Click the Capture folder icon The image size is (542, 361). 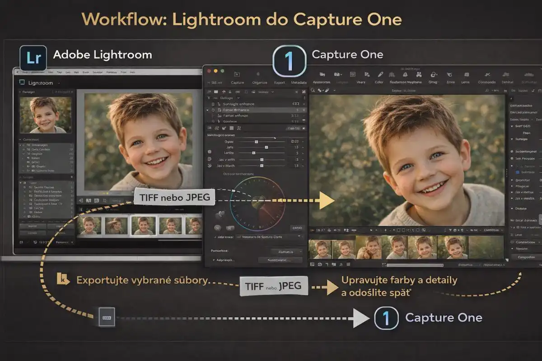(237, 74)
